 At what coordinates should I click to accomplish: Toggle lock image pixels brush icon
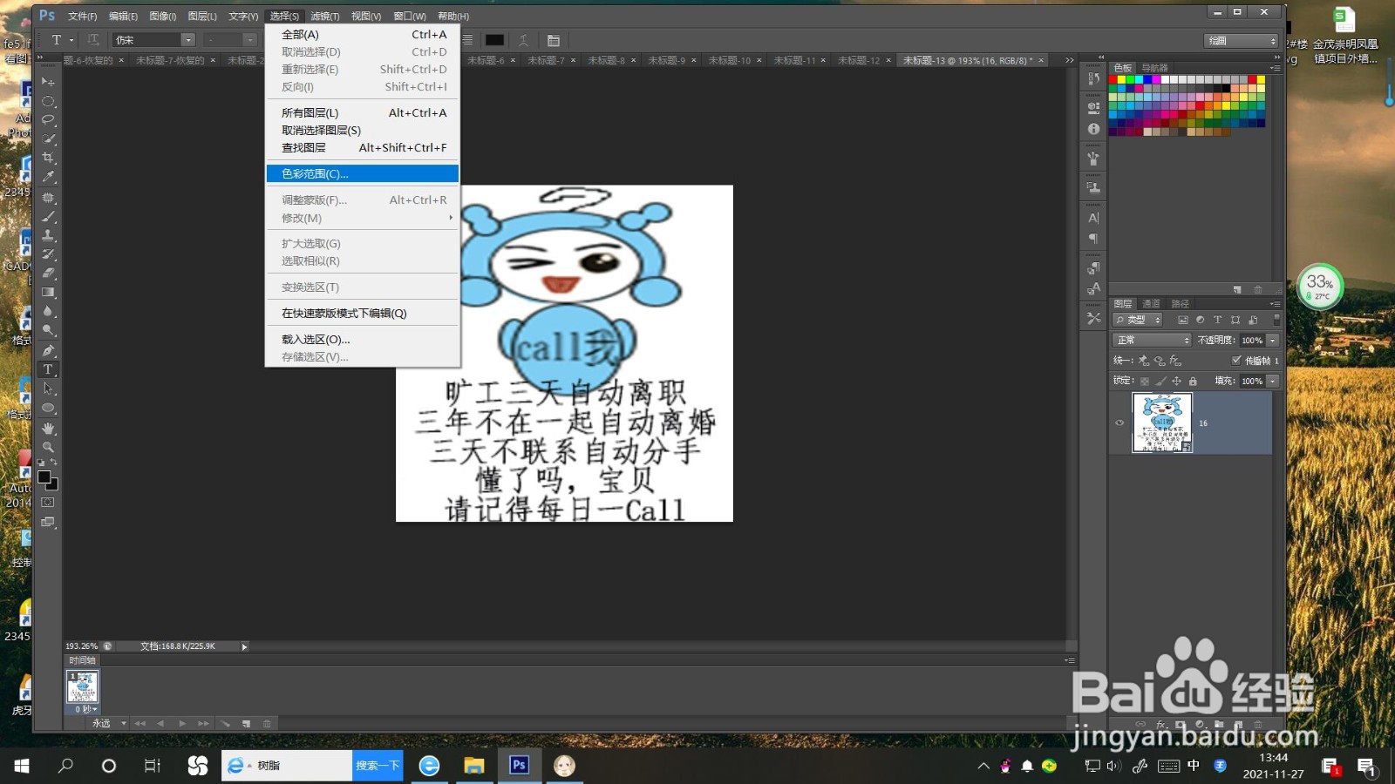pyautogui.click(x=1160, y=381)
